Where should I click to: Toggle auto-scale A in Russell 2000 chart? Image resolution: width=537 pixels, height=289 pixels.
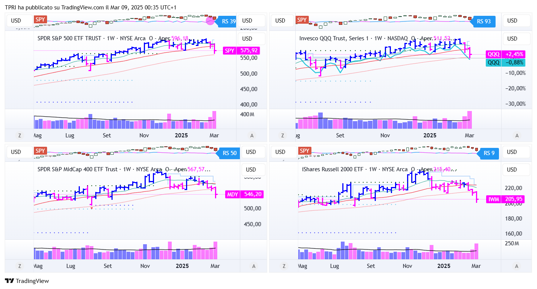tap(517, 266)
